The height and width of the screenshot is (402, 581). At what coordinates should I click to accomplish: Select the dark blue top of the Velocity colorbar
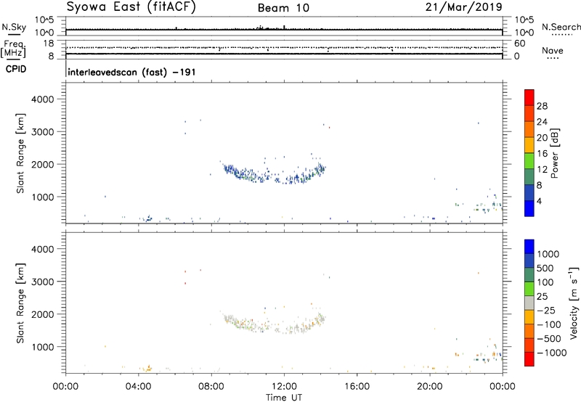(530, 247)
